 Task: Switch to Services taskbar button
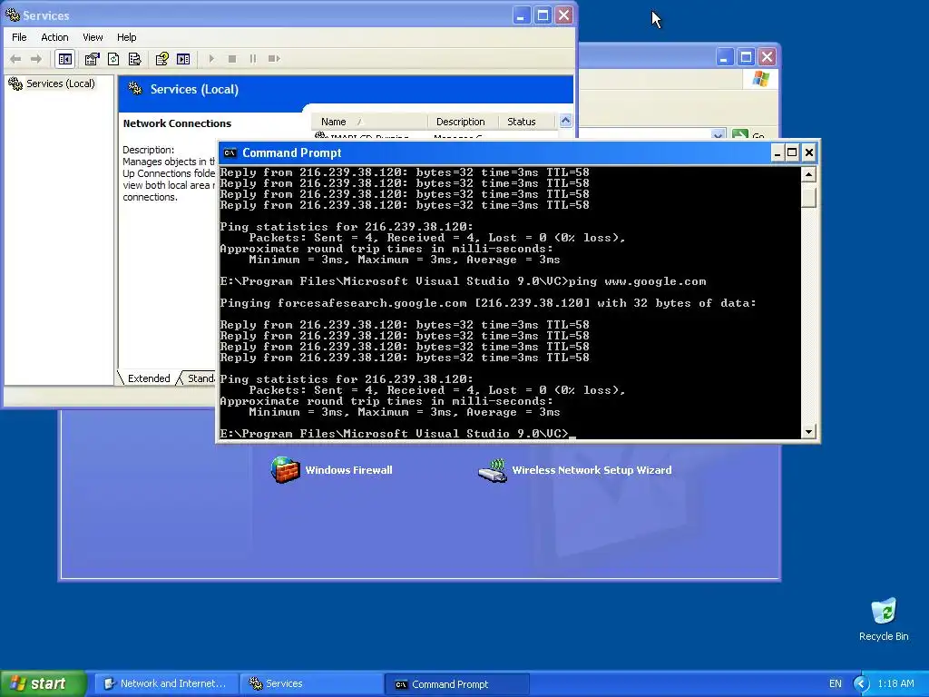(x=312, y=684)
